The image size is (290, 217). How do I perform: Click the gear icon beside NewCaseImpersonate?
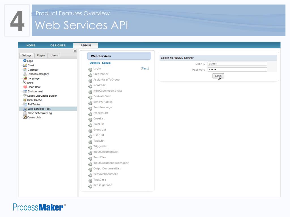click(x=90, y=92)
